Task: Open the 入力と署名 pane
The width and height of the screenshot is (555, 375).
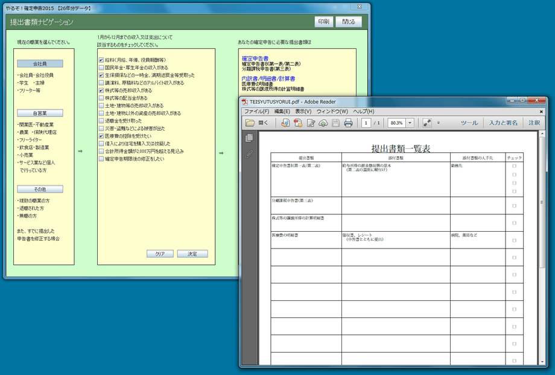Action: point(503,123)
